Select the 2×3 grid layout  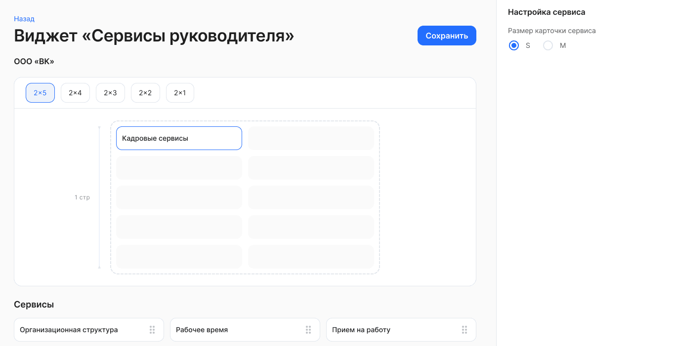pos(110,93)
